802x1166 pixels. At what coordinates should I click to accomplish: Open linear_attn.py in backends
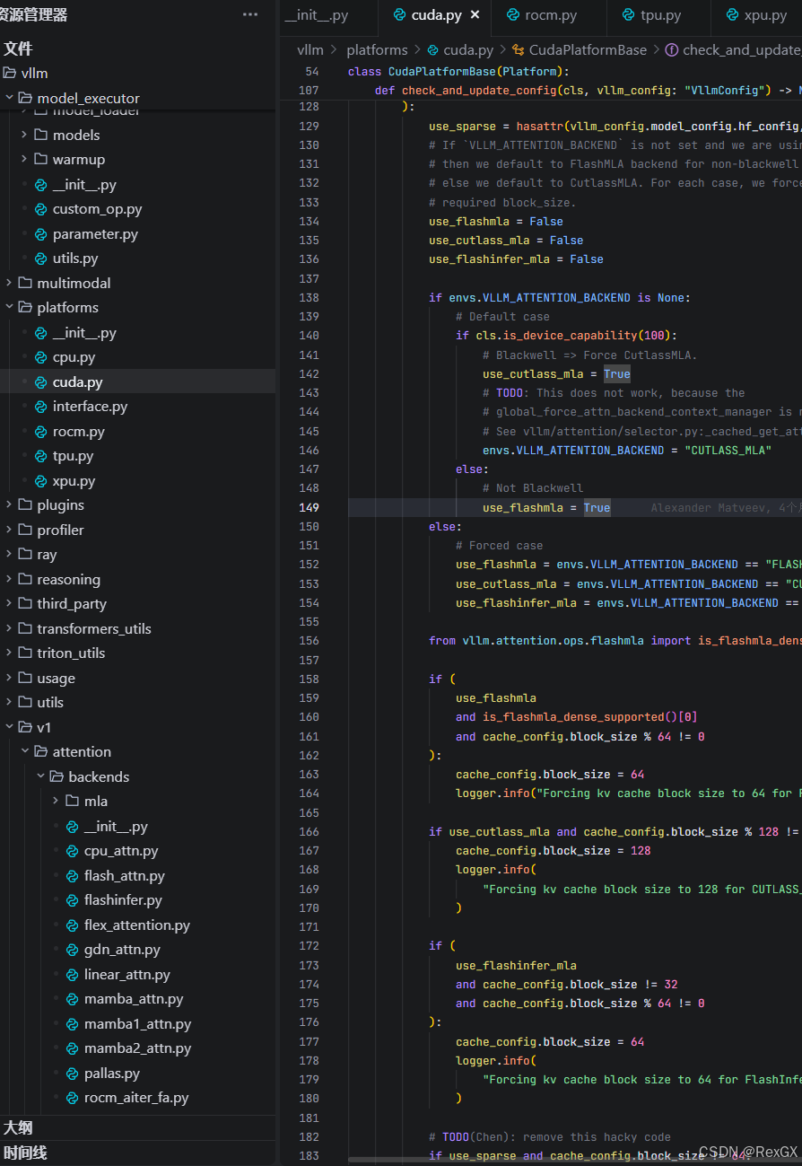126,975
